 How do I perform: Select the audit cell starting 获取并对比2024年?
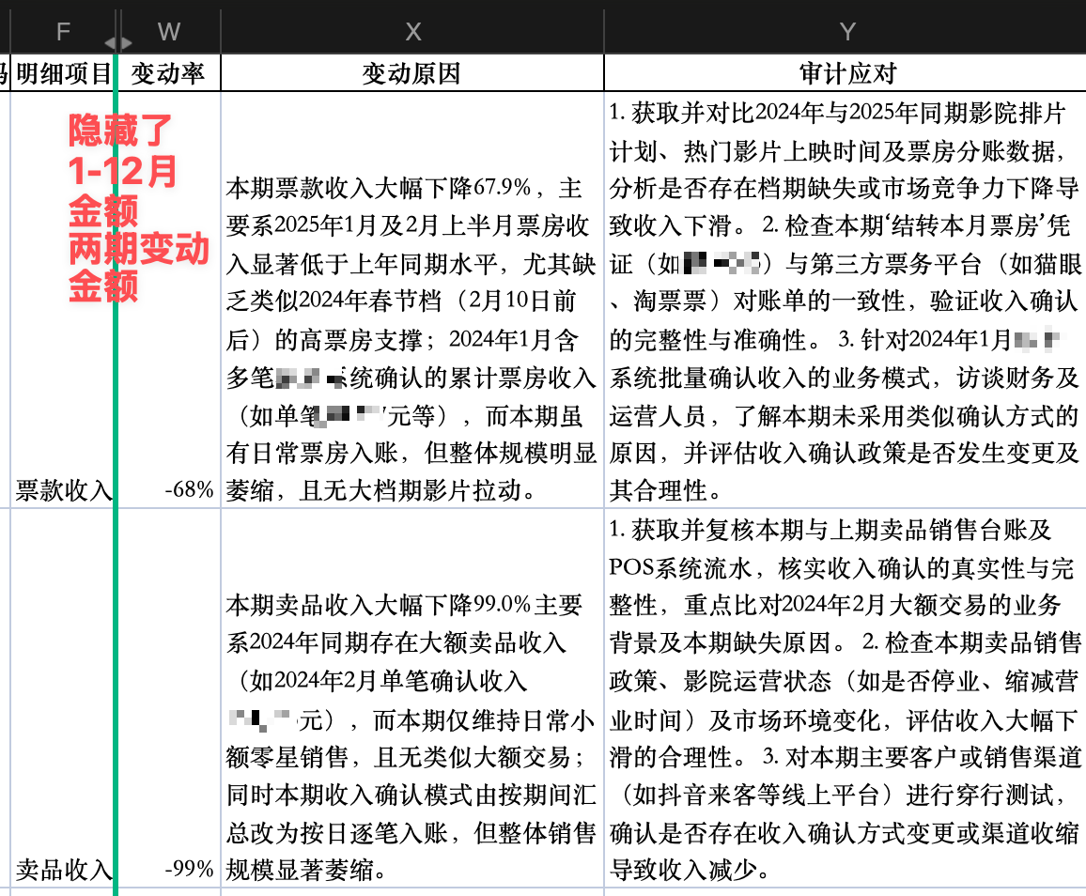(845, 301)
